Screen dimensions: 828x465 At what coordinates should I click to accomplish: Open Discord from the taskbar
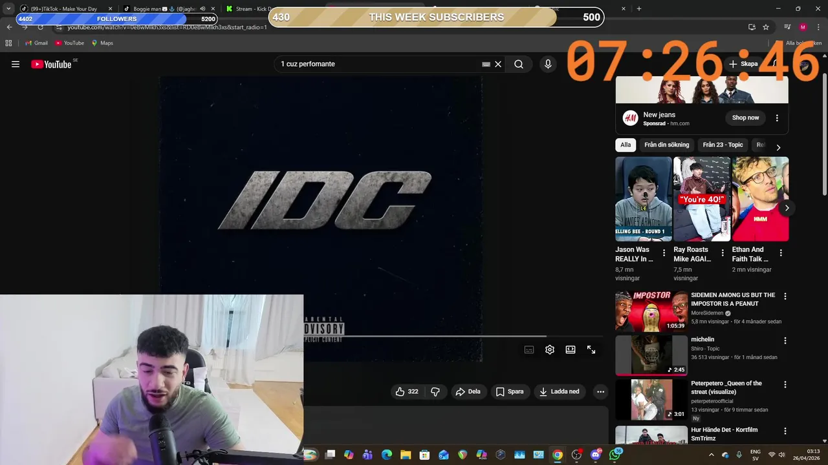[x=596, y=455]
